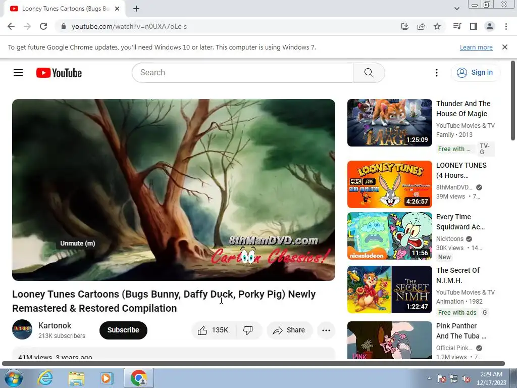
Task: Show hidden tray icons arrow
Action: [x=429, y=378]
